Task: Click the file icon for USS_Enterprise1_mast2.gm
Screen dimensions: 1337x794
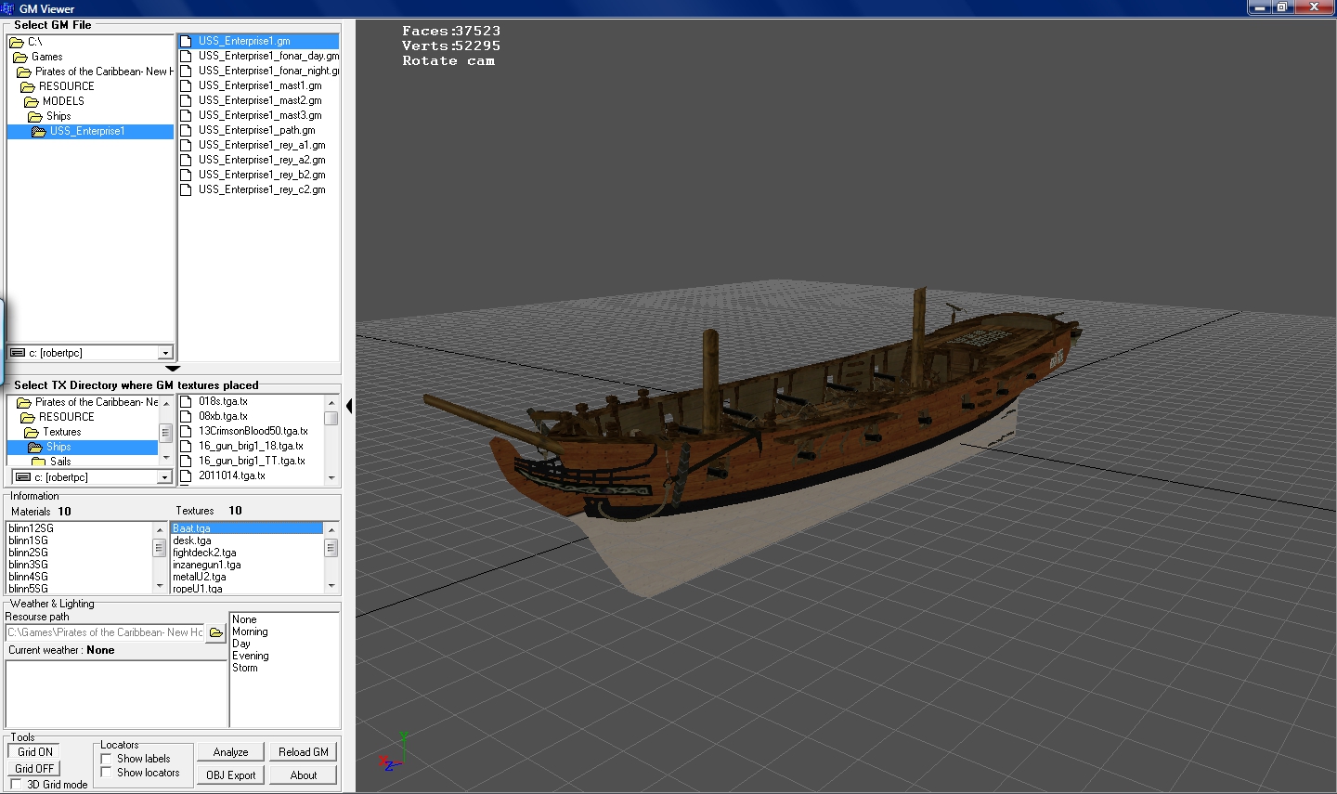Action: pos(186,100)
